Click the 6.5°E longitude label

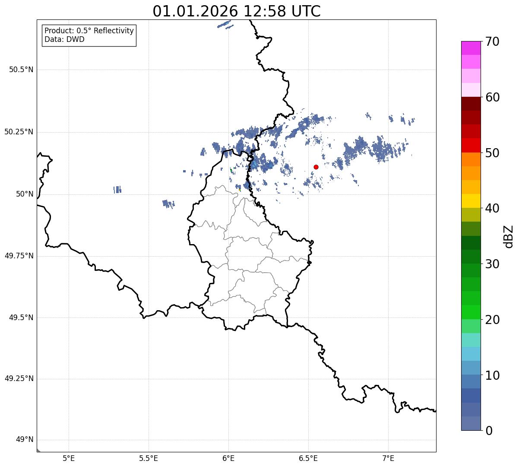(x=308, y=458)
